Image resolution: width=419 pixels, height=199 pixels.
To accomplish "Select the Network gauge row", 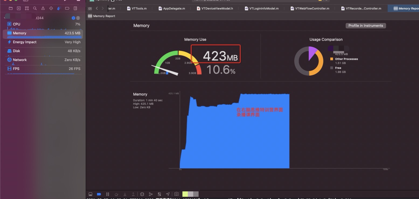I will click(x=43, y=60).
